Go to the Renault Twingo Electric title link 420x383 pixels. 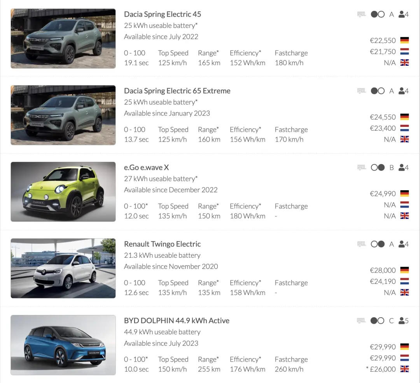tap(162, 244)
